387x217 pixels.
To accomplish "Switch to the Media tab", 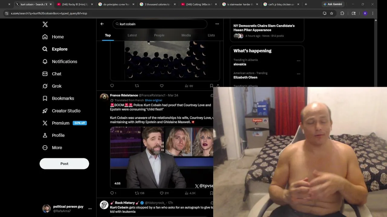I will click(186, 35).
